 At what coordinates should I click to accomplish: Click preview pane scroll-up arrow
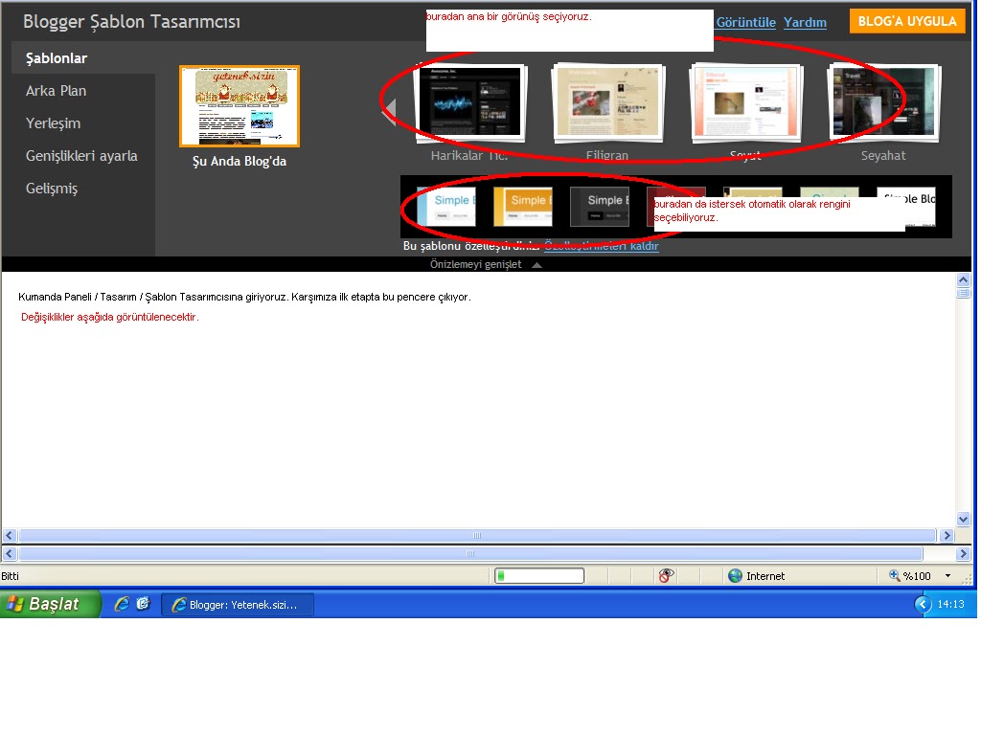click(964, 280)
